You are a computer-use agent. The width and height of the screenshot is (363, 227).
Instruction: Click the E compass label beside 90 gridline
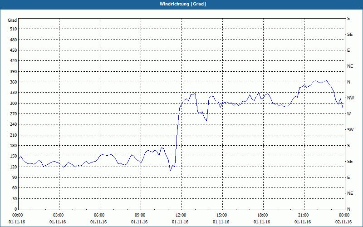[348, 178]
